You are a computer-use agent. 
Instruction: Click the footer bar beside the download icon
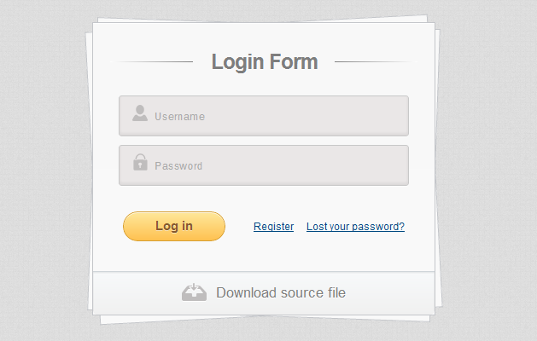(393, 292)
